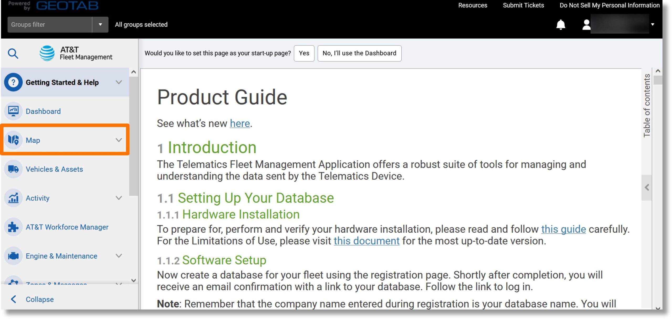
Task: Click the notification bell icon
Action: 560,24
